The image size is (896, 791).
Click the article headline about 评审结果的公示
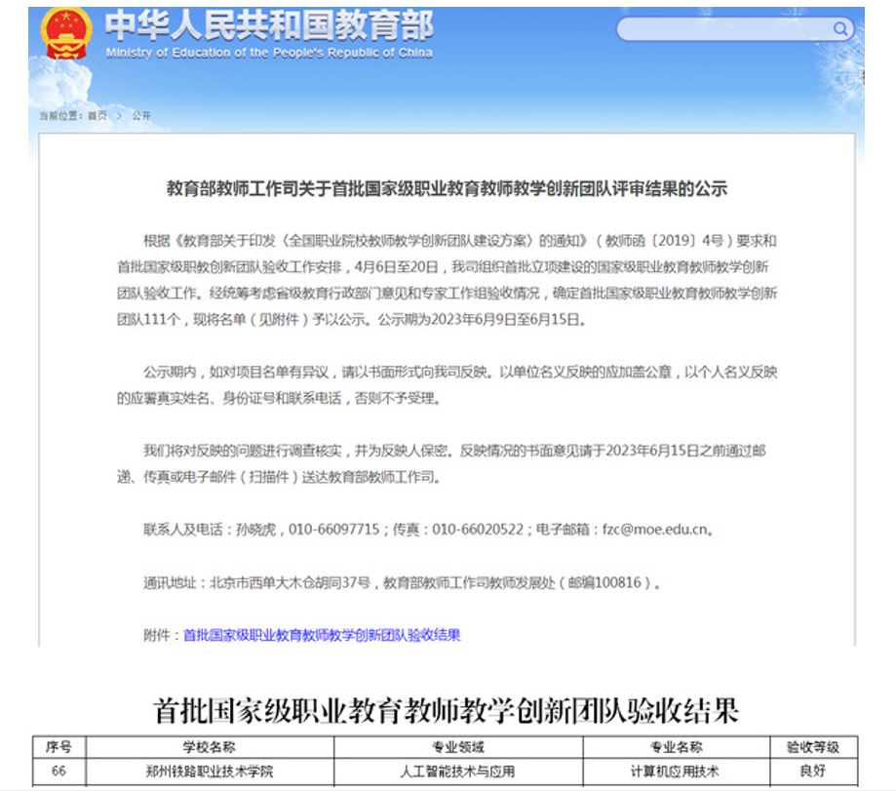(448, 188)
